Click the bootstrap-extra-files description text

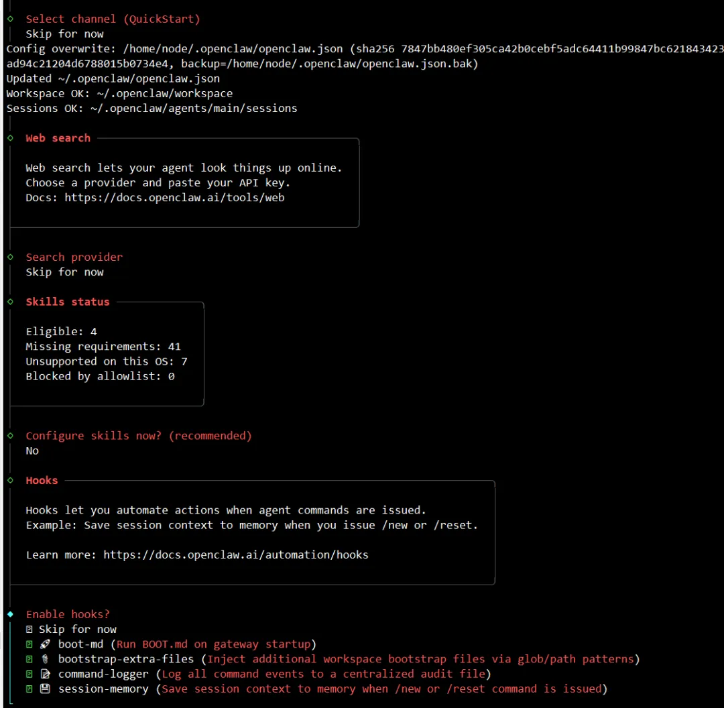[x=420, y=659]
